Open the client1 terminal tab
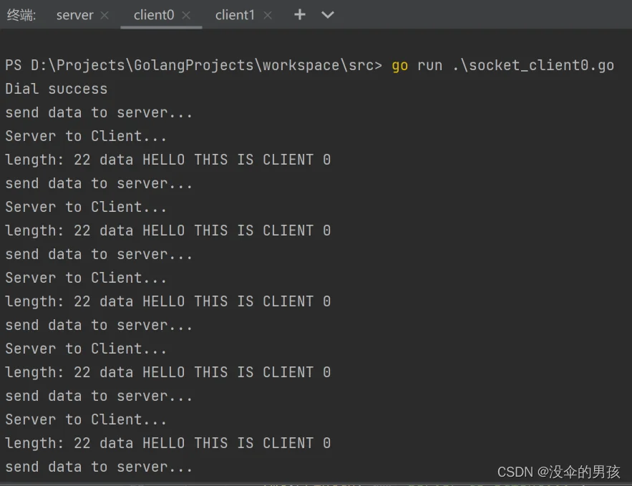 coord(235,15)
